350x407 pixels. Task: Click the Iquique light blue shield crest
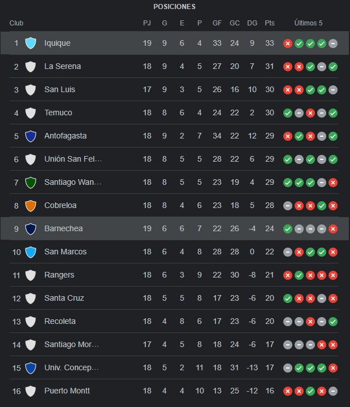tap(31, 43)
